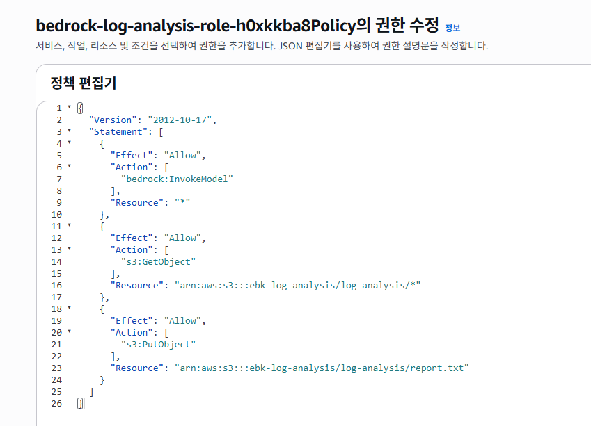Click the 정보 link beside the title

point(452,28)
